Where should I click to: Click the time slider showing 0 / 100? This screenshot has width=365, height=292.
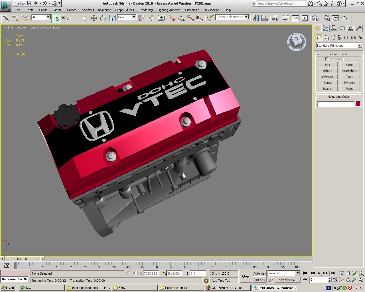click(x=22, y=259)
